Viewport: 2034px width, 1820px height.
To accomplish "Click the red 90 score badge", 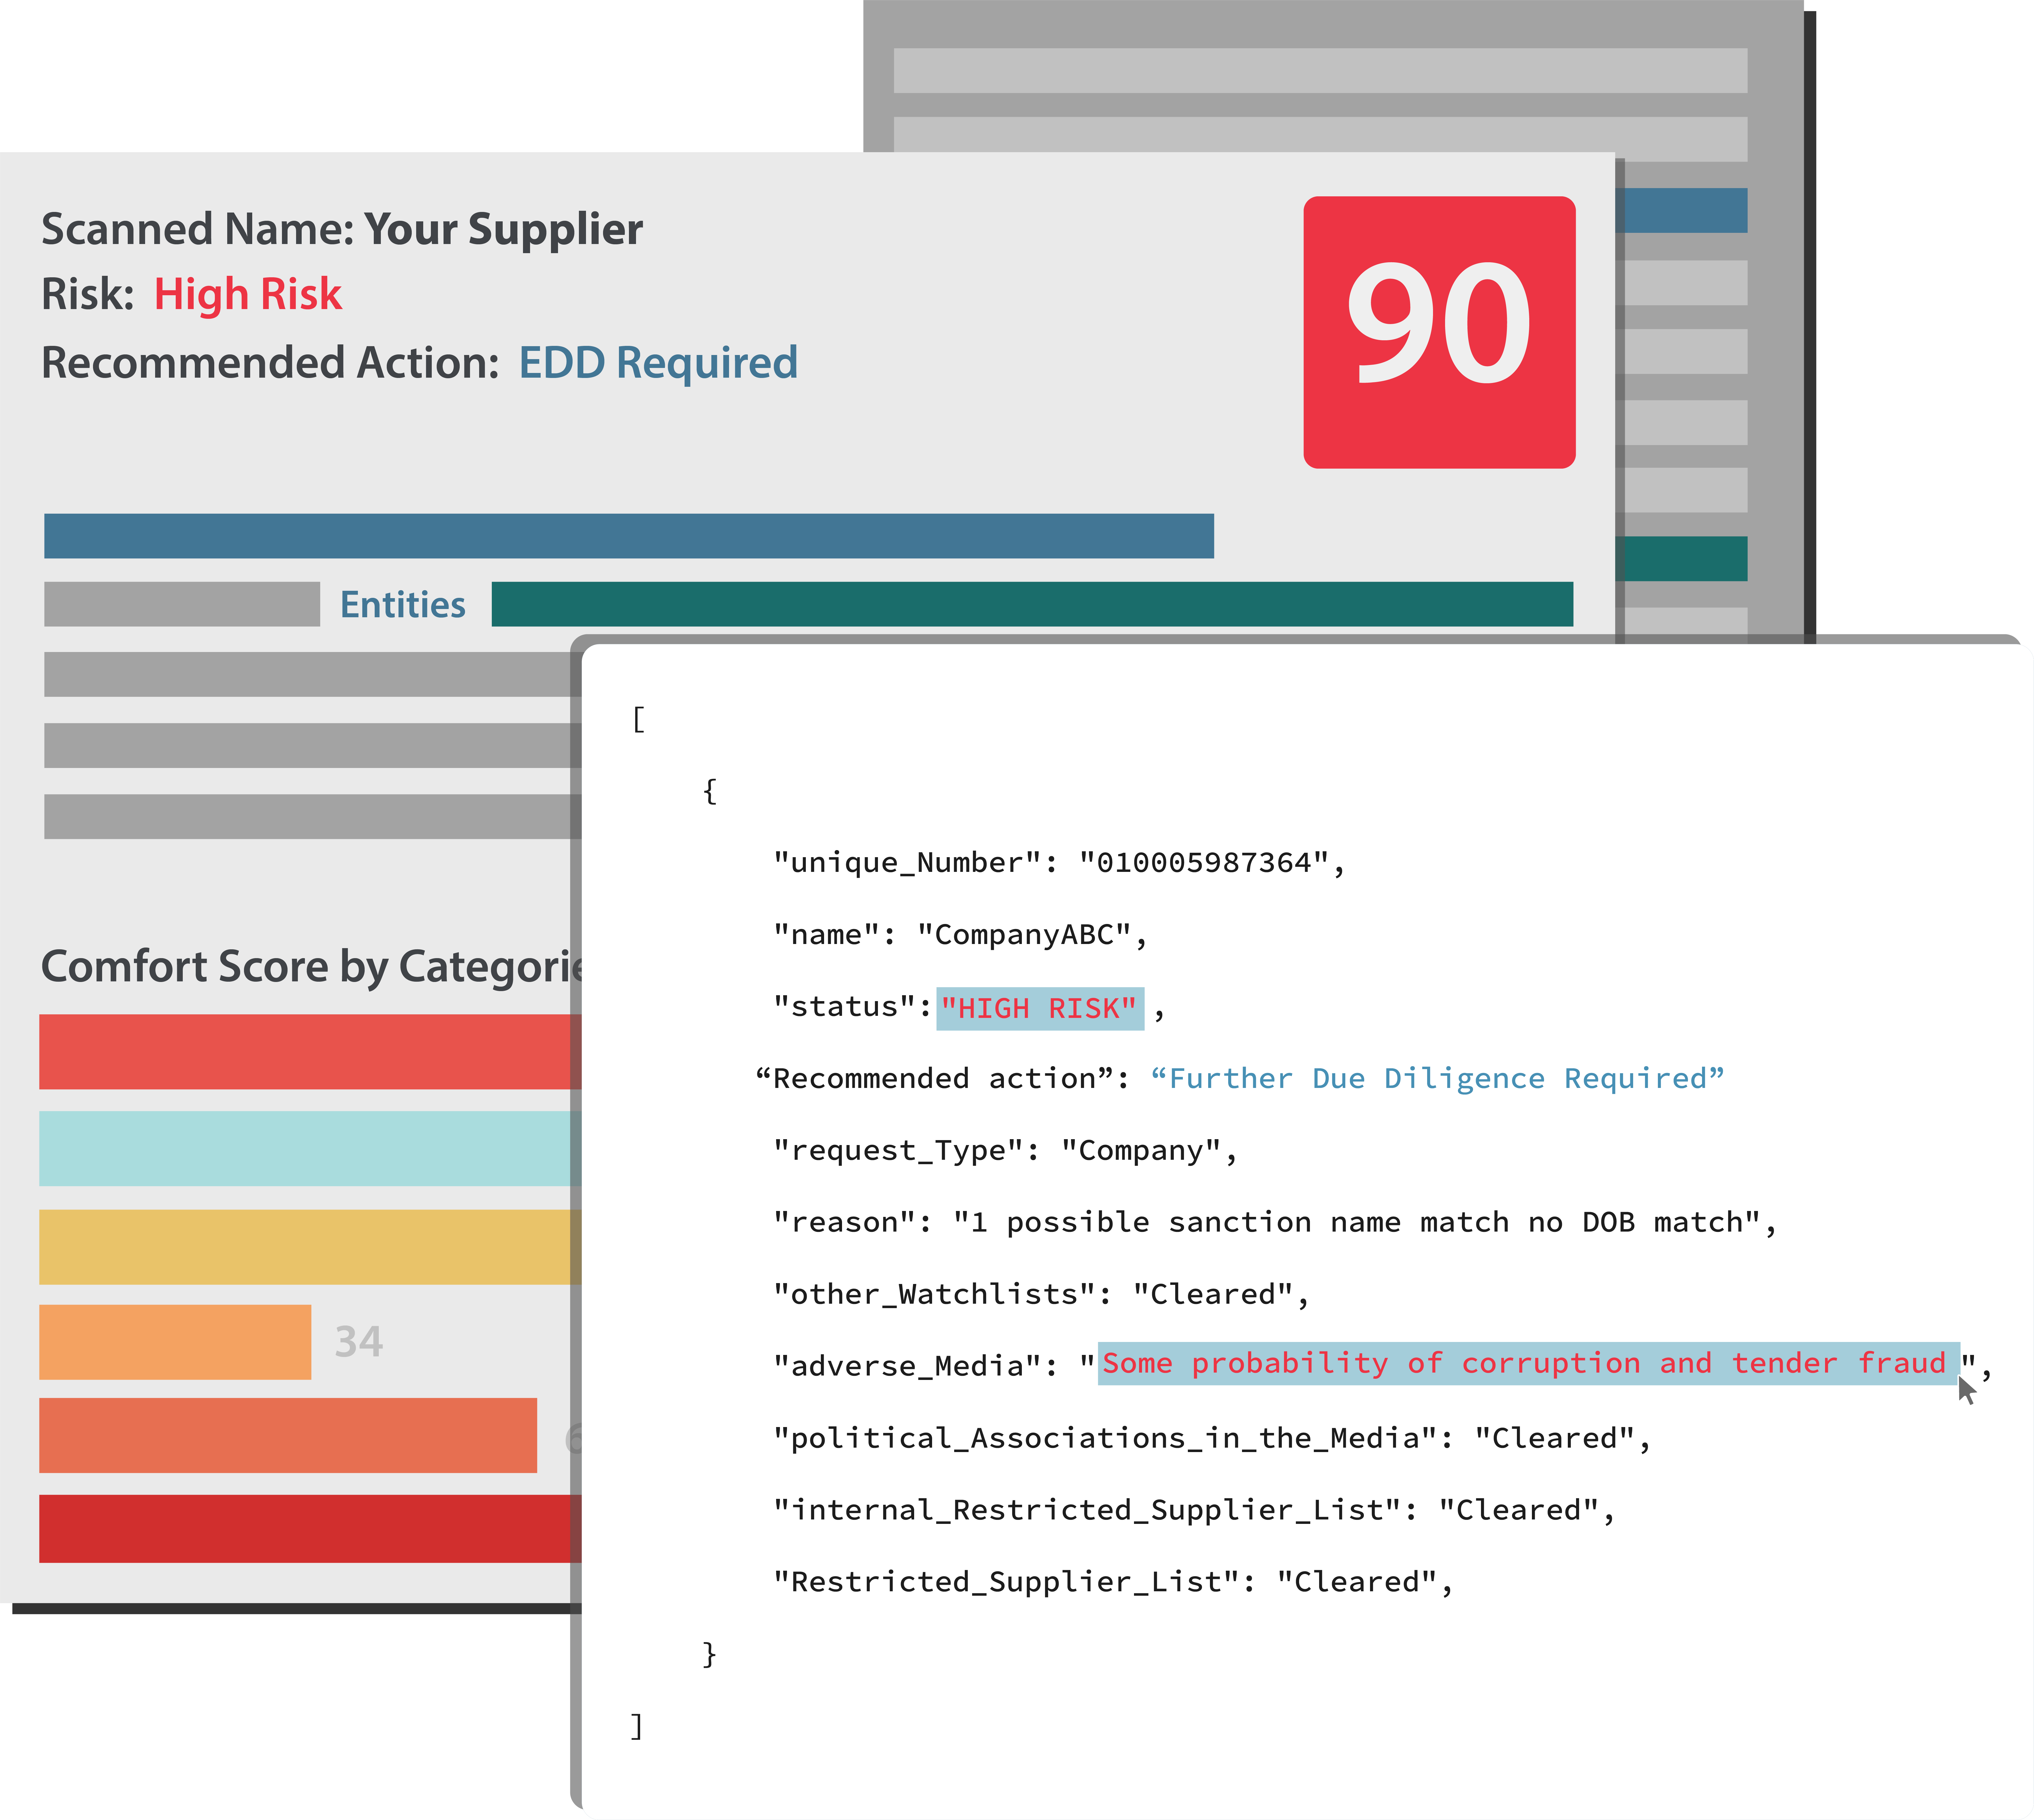I will (x=1439, y=332).
